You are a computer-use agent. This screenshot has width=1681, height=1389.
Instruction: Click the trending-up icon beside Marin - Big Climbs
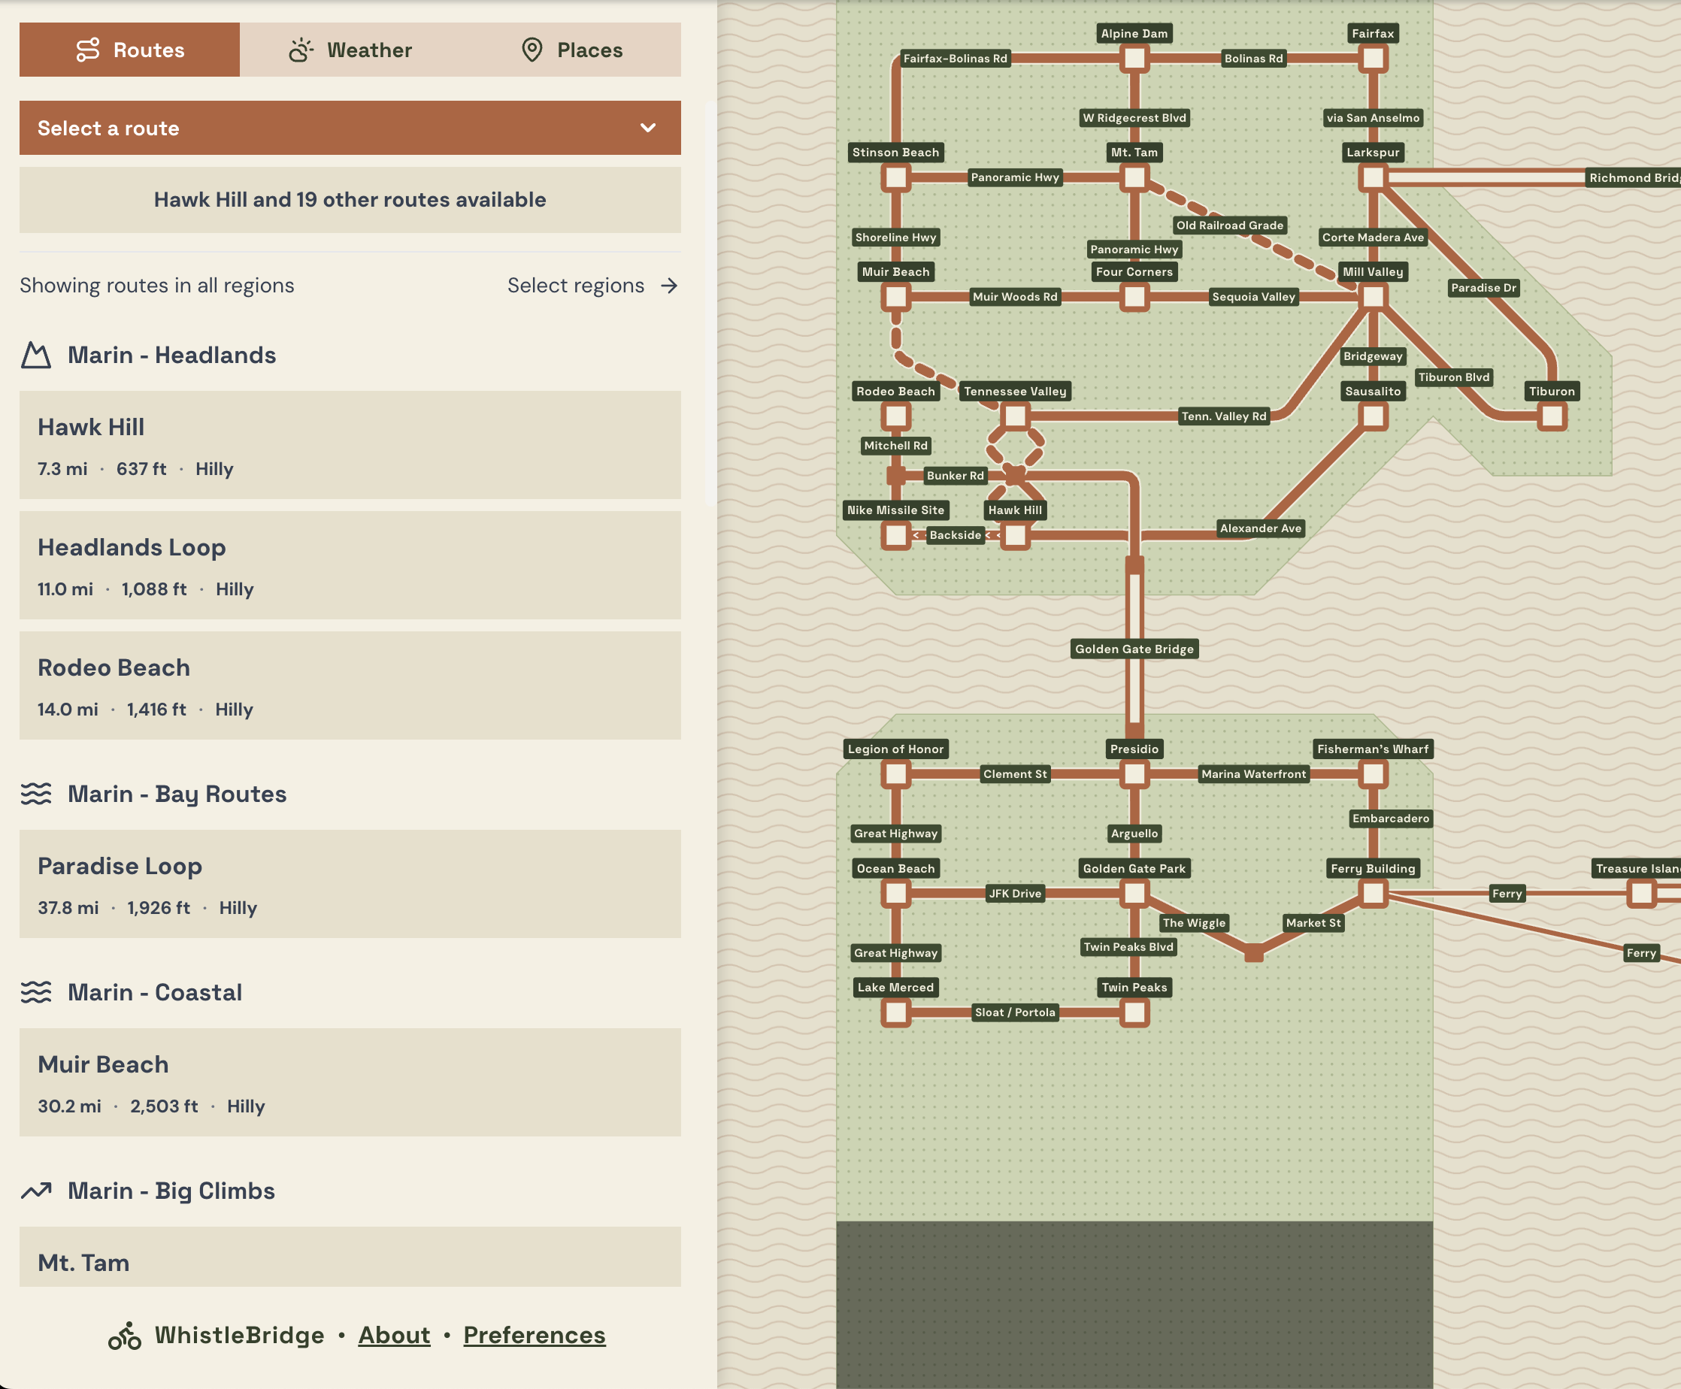36,1191
